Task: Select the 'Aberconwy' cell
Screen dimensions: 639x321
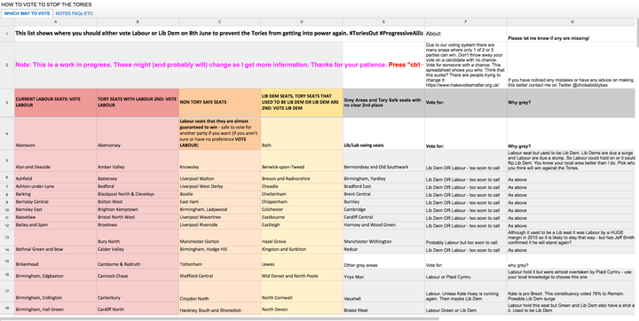Action: pyautogui.click(x=138, y=134)
